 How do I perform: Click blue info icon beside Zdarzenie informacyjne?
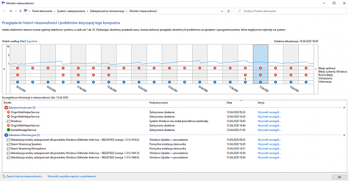pos(6,135)
